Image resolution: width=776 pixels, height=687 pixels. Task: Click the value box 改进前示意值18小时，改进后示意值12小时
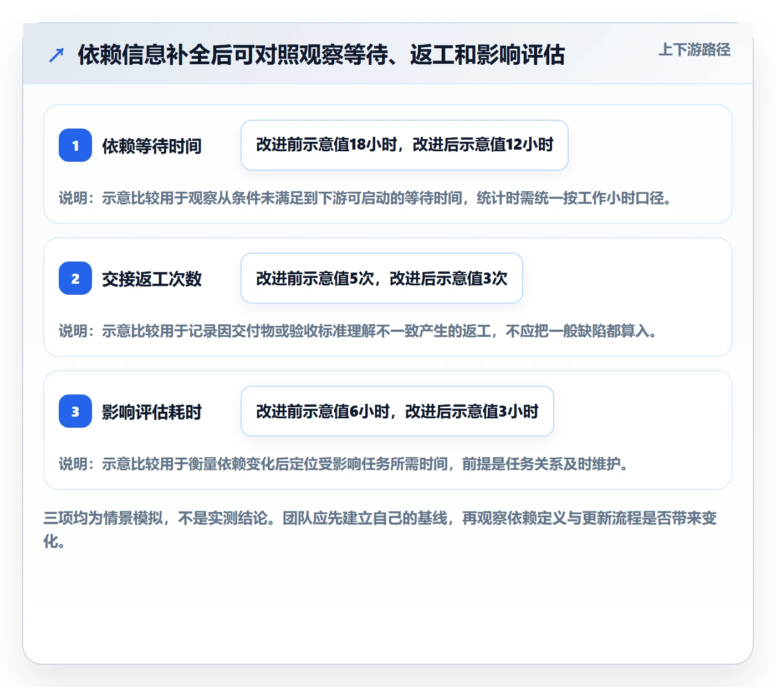[405, 145]
